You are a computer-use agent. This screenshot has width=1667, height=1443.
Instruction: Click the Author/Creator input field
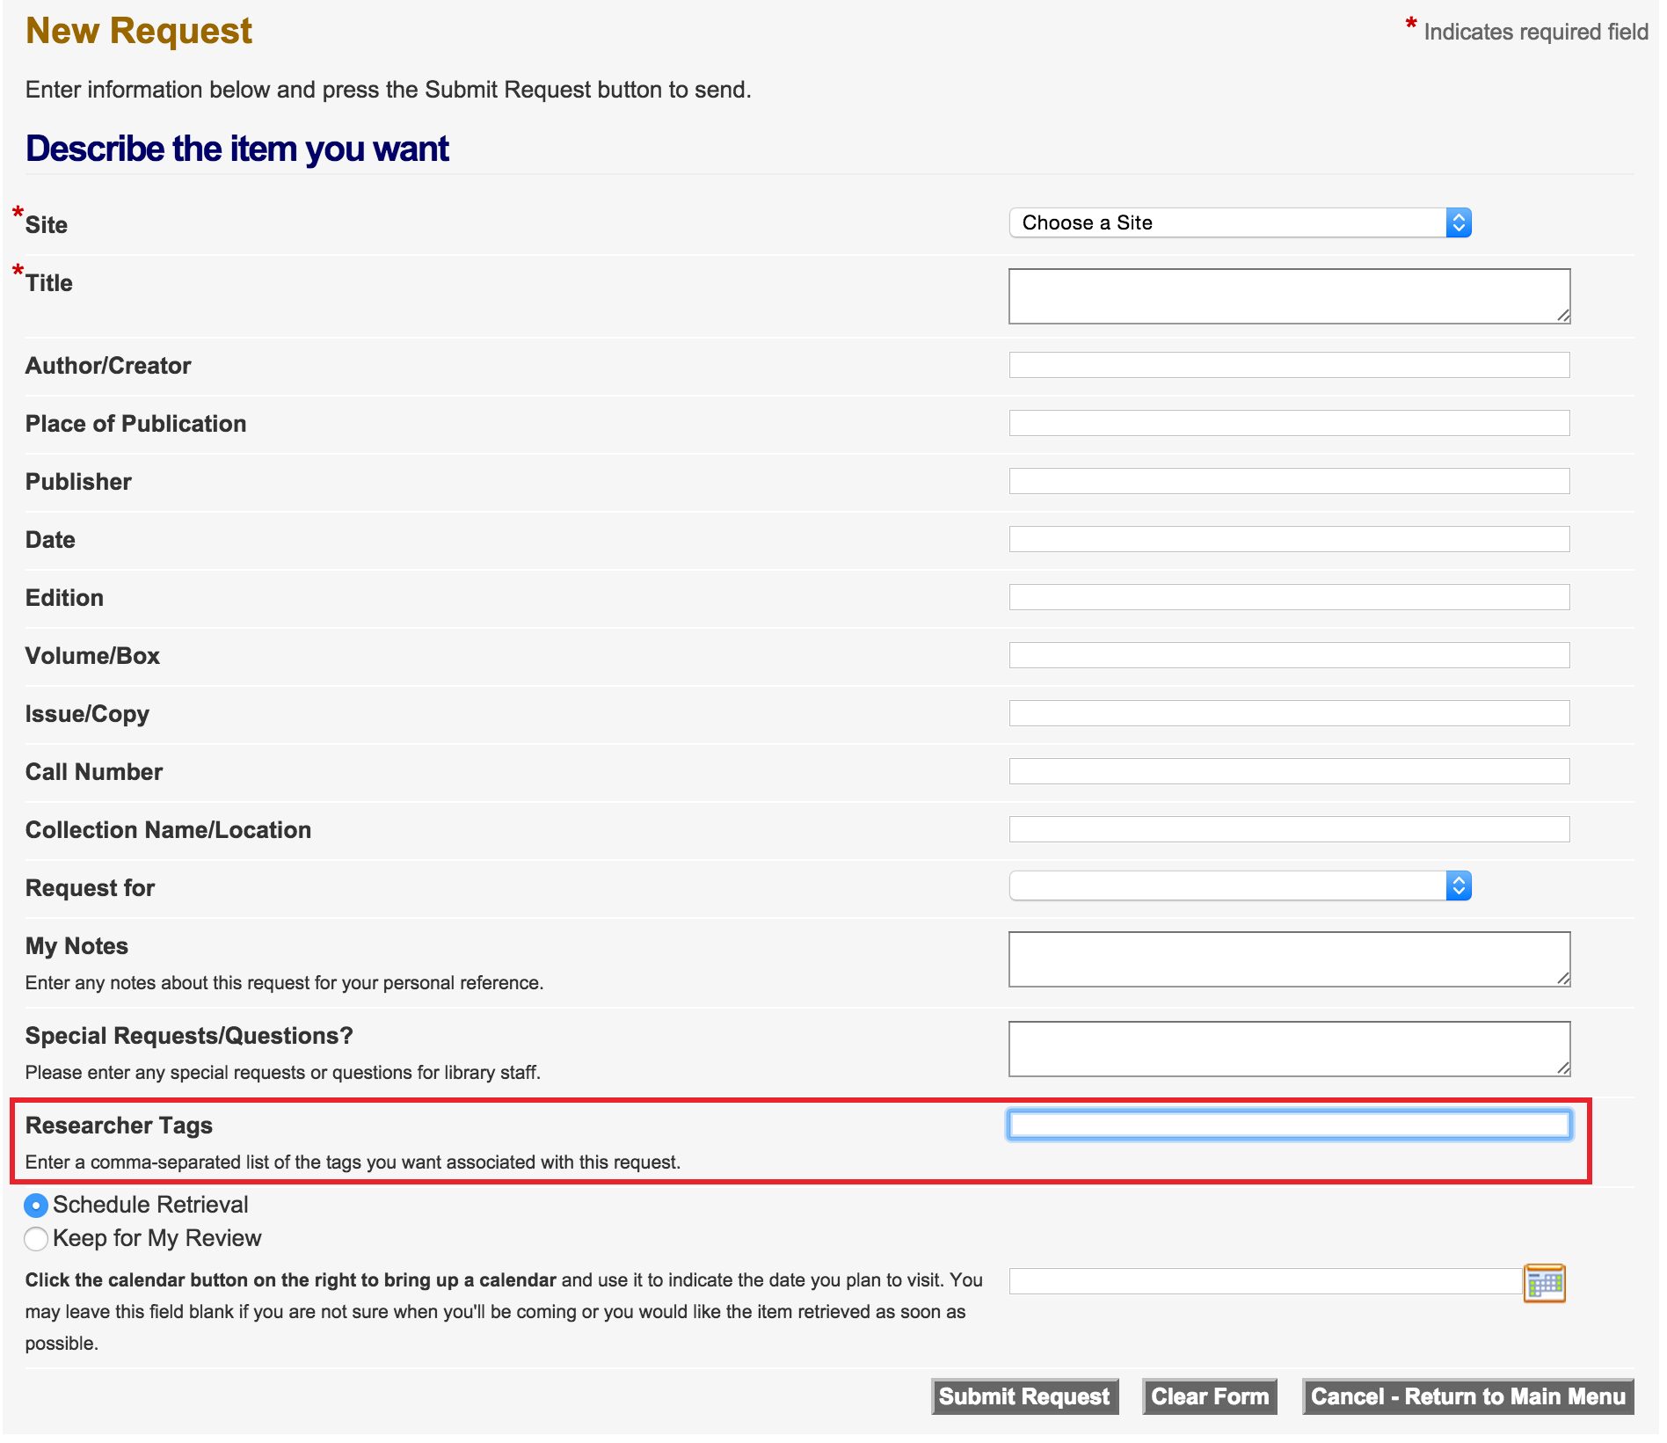point(1289,366)
